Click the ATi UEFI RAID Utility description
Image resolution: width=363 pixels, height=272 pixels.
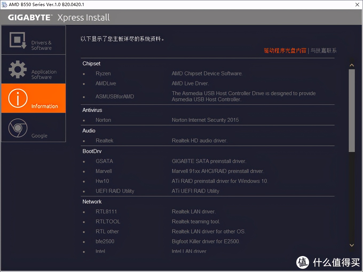pyautogui.click(x=195, y=191)
